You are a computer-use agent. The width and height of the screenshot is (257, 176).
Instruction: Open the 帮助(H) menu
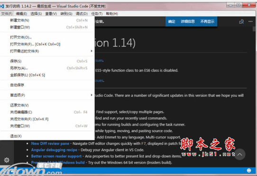[x=112, y=14]
